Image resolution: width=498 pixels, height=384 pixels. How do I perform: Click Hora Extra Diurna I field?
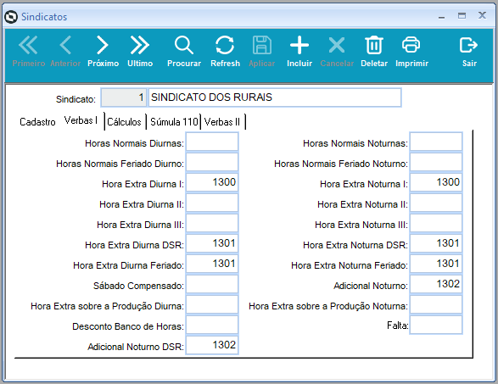pos(212,182)
